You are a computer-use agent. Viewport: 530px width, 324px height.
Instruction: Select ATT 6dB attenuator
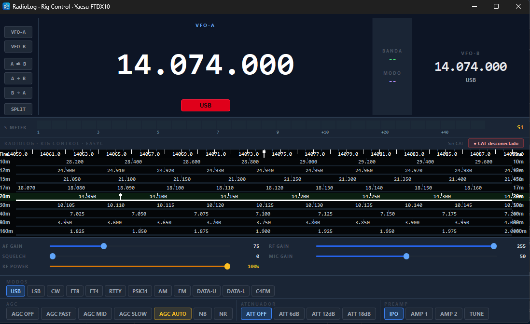point(289,313)
